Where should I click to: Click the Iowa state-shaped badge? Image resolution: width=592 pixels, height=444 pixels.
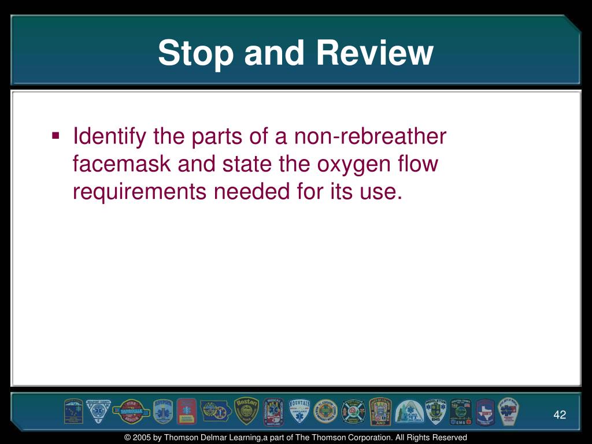tap(216, 411)
